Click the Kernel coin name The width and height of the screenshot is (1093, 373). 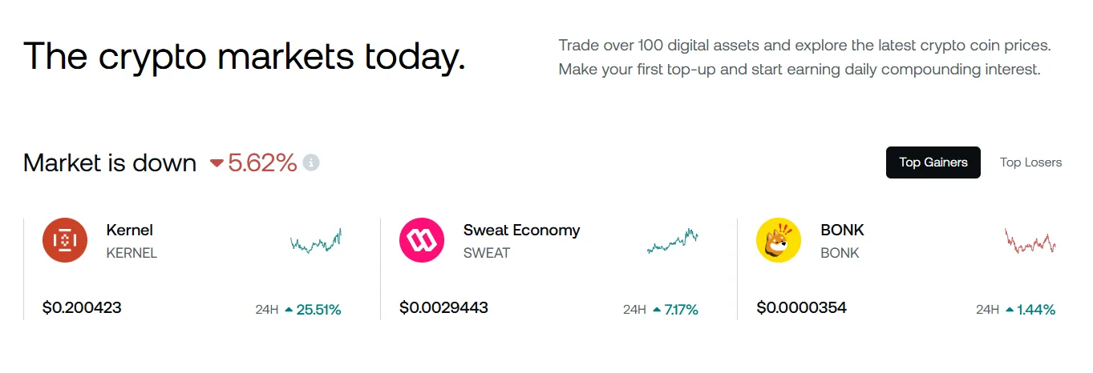129,230
